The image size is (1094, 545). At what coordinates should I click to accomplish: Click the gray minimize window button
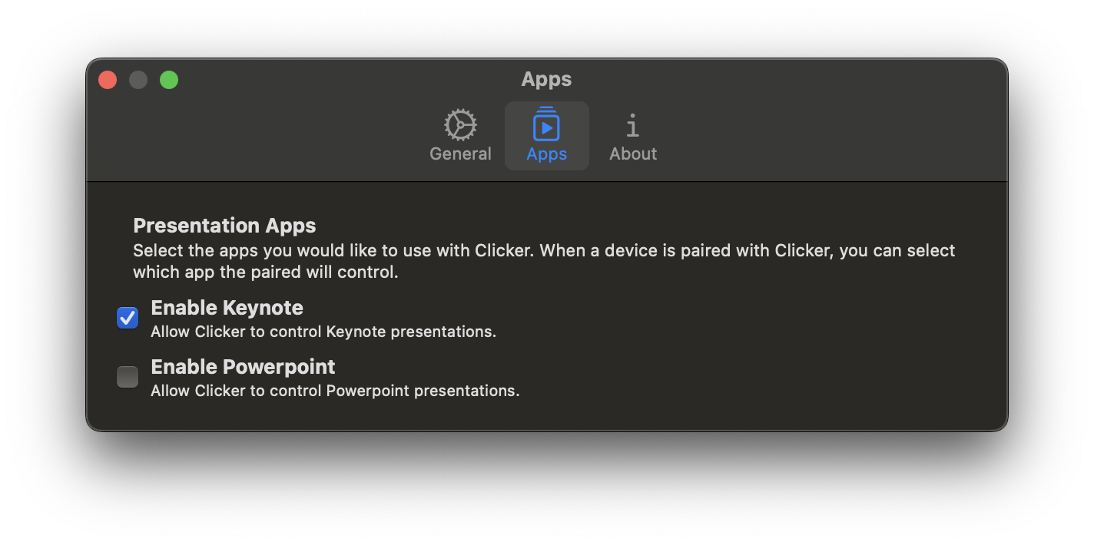click(x=138, y=80)
